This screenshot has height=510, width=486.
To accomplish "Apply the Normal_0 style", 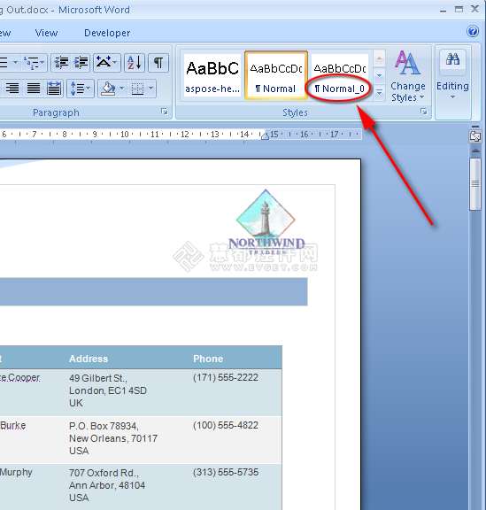I will pyautogui.click(x=339, y=76).
